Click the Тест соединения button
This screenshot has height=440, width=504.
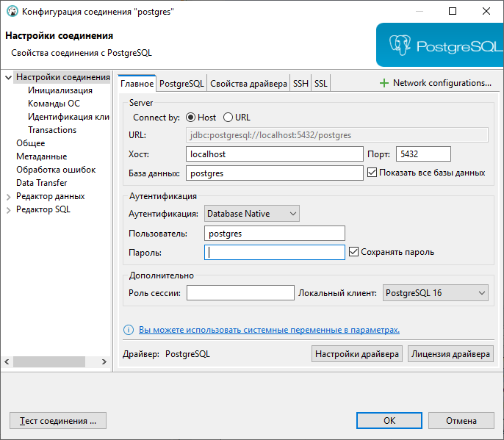coord(58,421)
